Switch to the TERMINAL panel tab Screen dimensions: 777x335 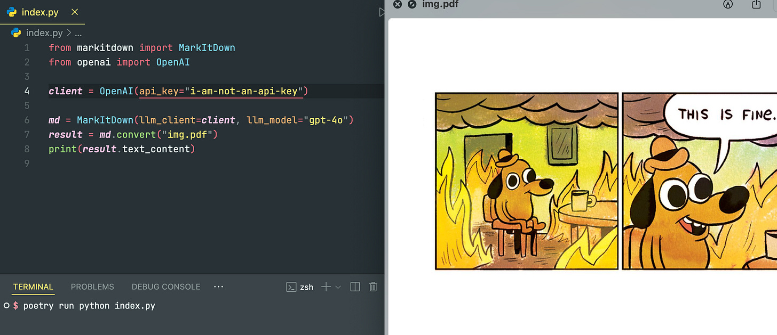[x=33, y=287]
